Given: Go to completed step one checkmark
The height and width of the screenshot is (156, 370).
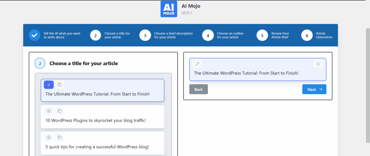Looking at the screenshot, I should (x=34, y=36).
